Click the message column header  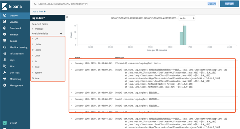point(119,57)
